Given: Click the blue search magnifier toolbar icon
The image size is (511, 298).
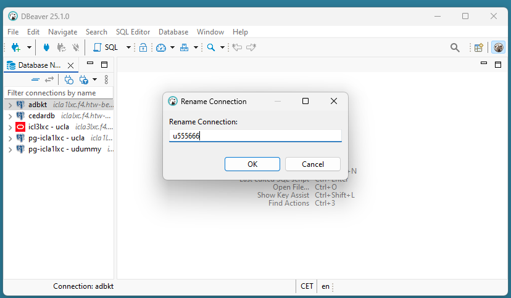Looking at the screenshot, I should (x=211, y=47).
